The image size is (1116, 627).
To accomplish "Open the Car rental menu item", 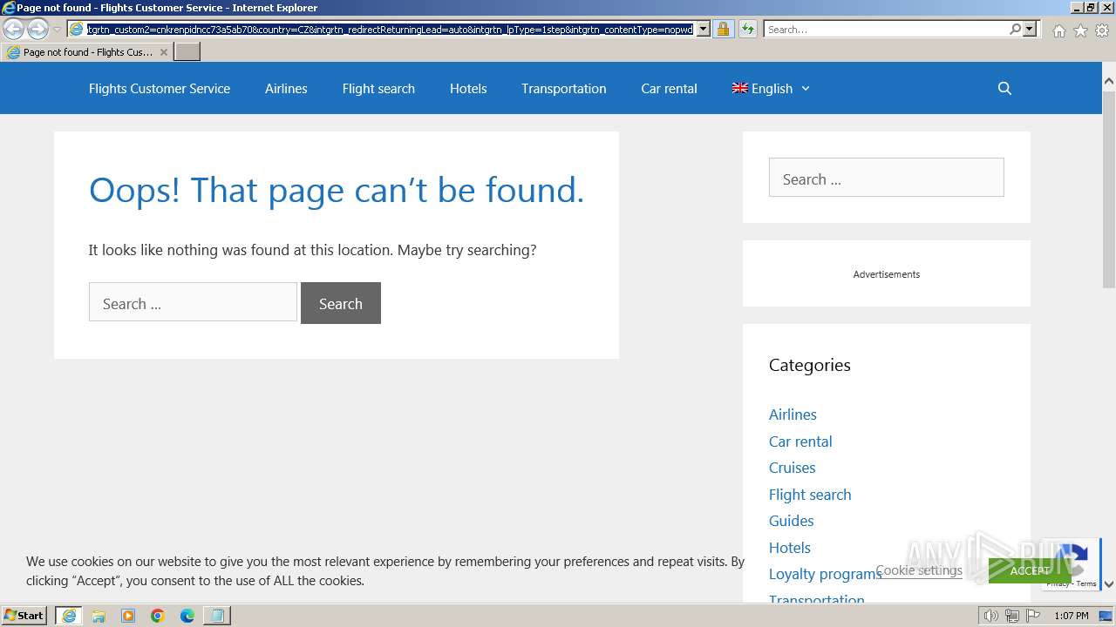I will coord(669,88).
